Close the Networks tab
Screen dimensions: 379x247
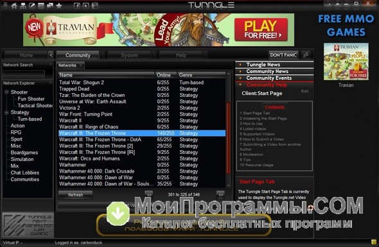coord(81,65)
